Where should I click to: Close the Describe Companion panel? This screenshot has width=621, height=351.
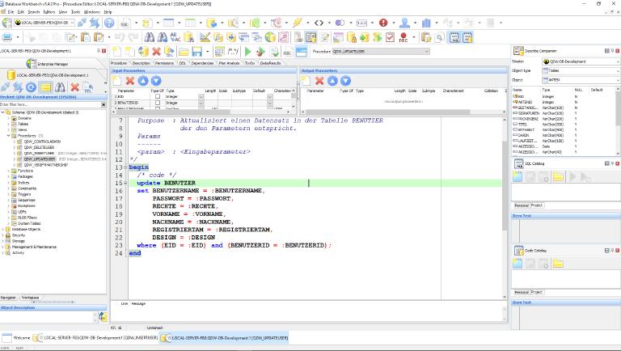tap(618, 51)
